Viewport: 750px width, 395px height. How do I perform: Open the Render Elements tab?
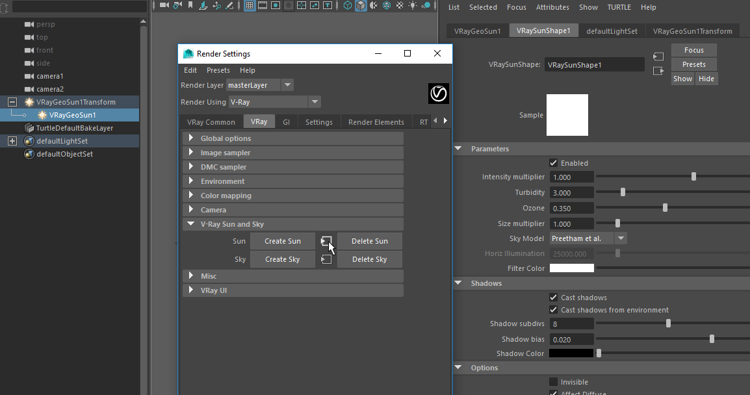click(376, 122)
